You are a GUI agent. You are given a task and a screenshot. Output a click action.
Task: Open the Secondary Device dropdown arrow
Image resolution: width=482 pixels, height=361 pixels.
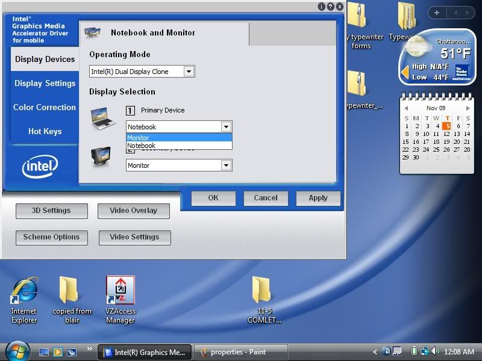(226, 165)
